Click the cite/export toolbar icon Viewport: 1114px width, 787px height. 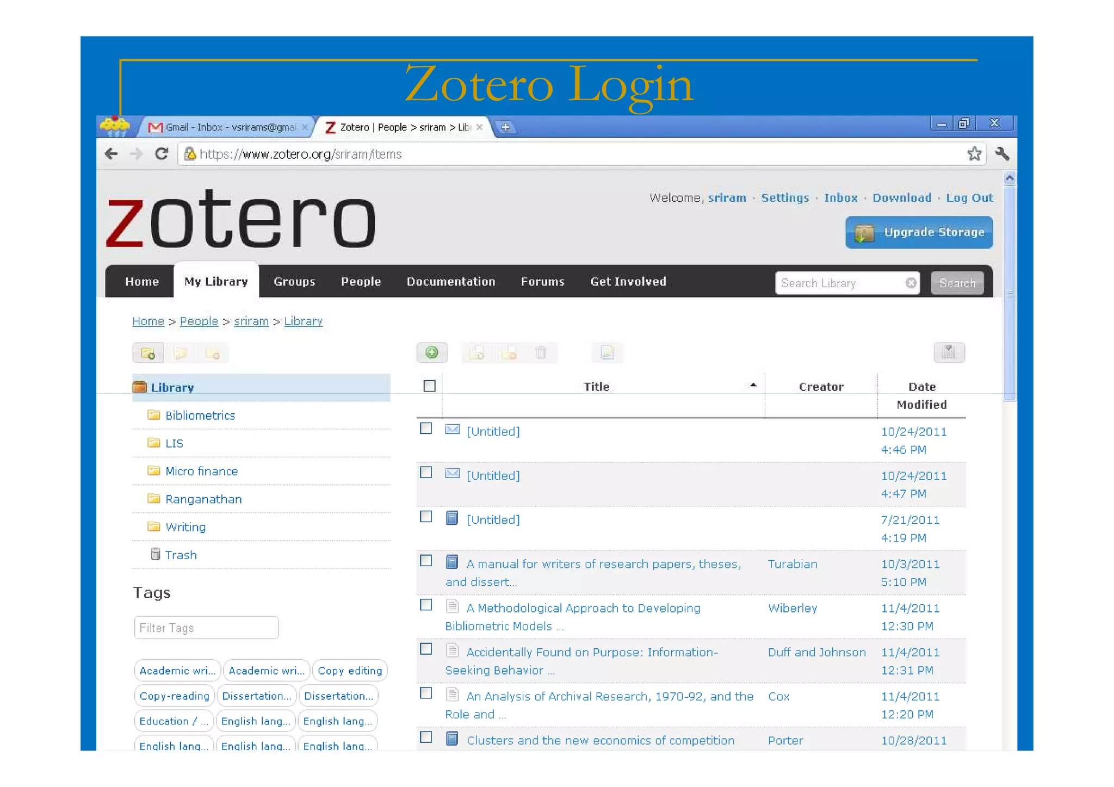click(x=607, y=353)
